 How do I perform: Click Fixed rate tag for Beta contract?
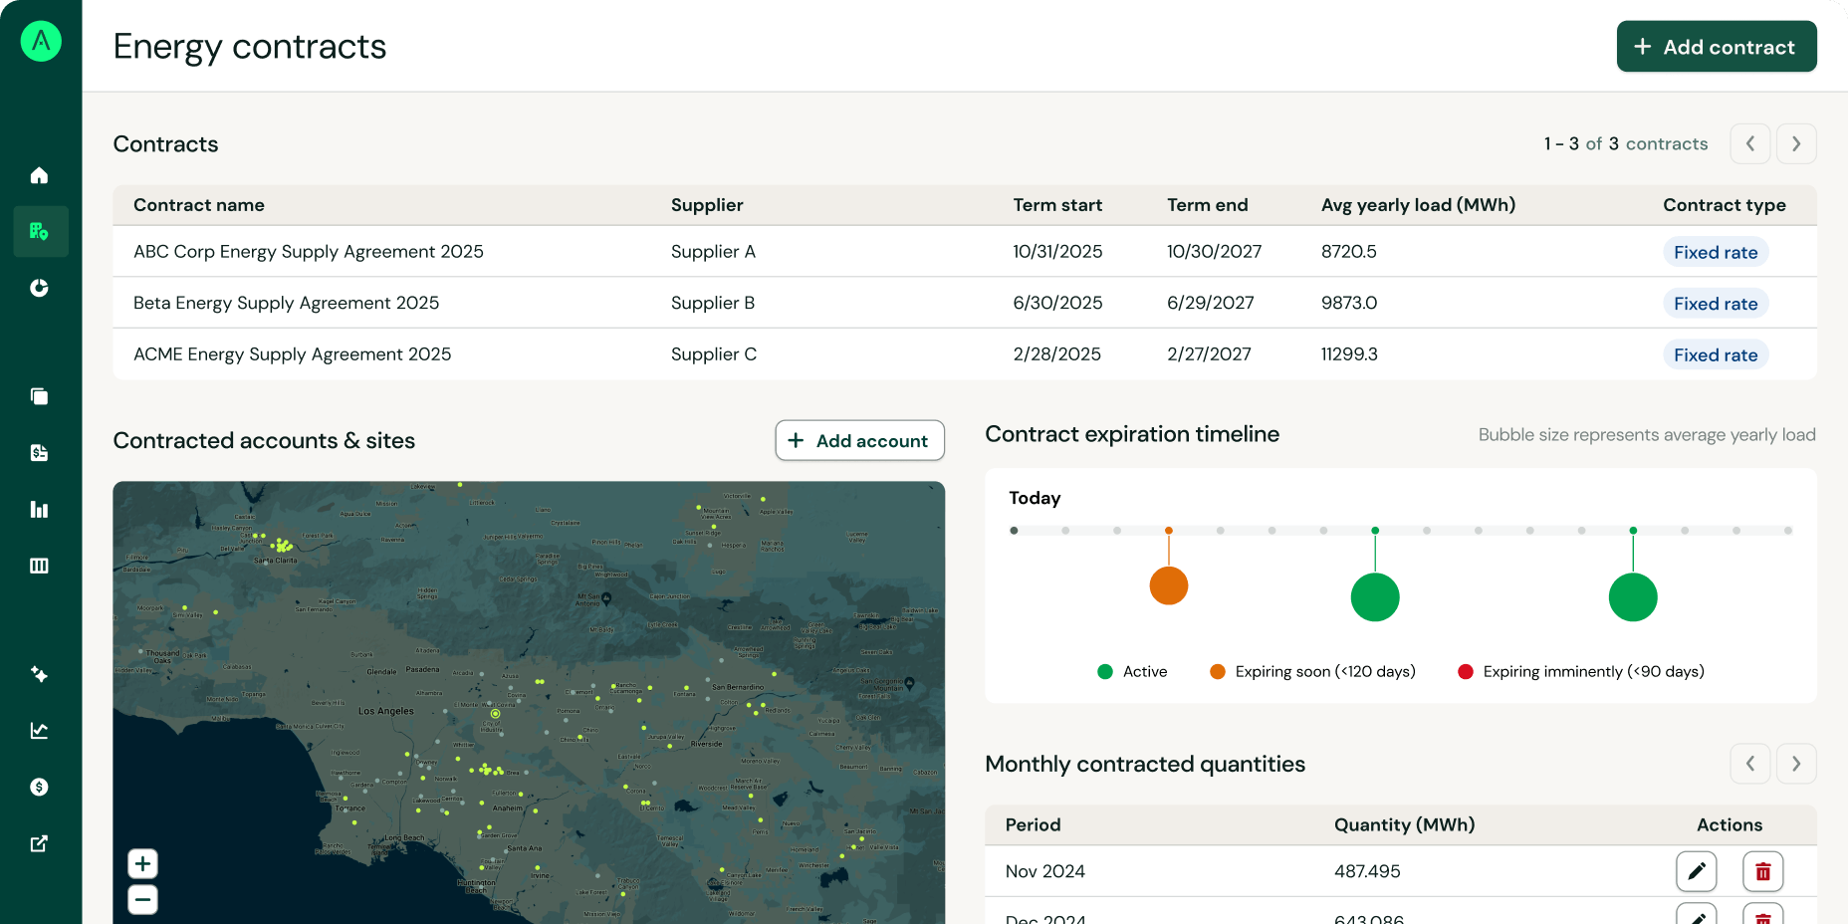tap(1715, 304)
